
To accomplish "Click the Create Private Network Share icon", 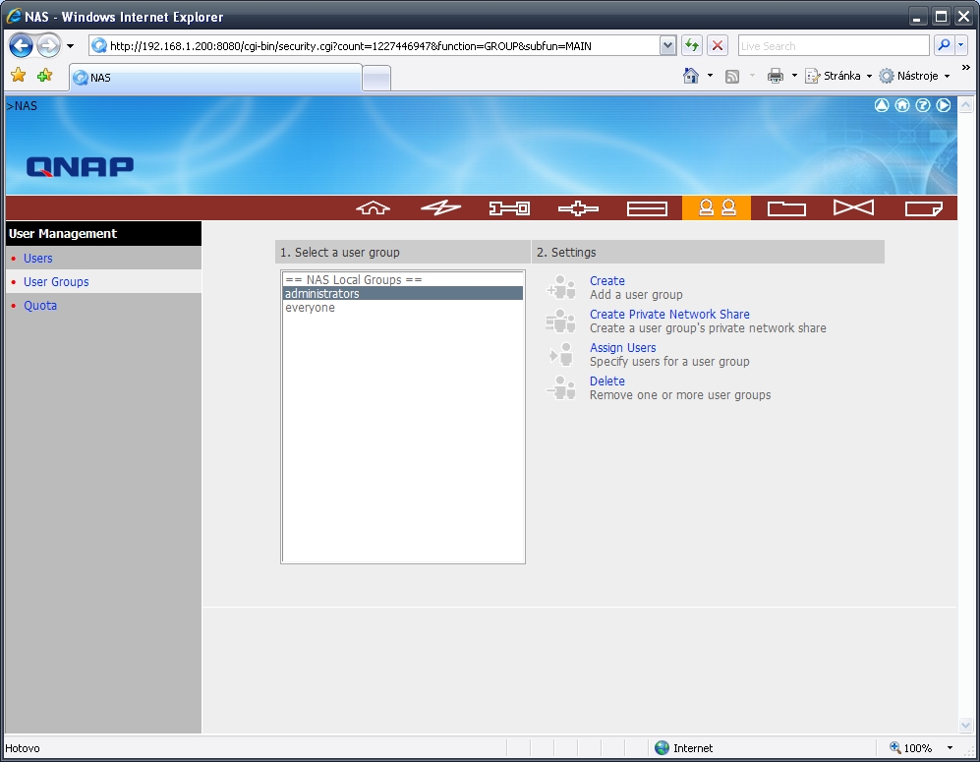I will pos(561,321).
